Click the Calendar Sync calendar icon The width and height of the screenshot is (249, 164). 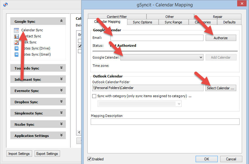pyautogui.click(x=16, y=30)
